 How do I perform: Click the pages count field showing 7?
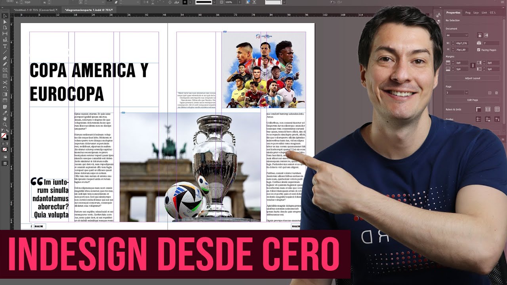tap(491, 43)
